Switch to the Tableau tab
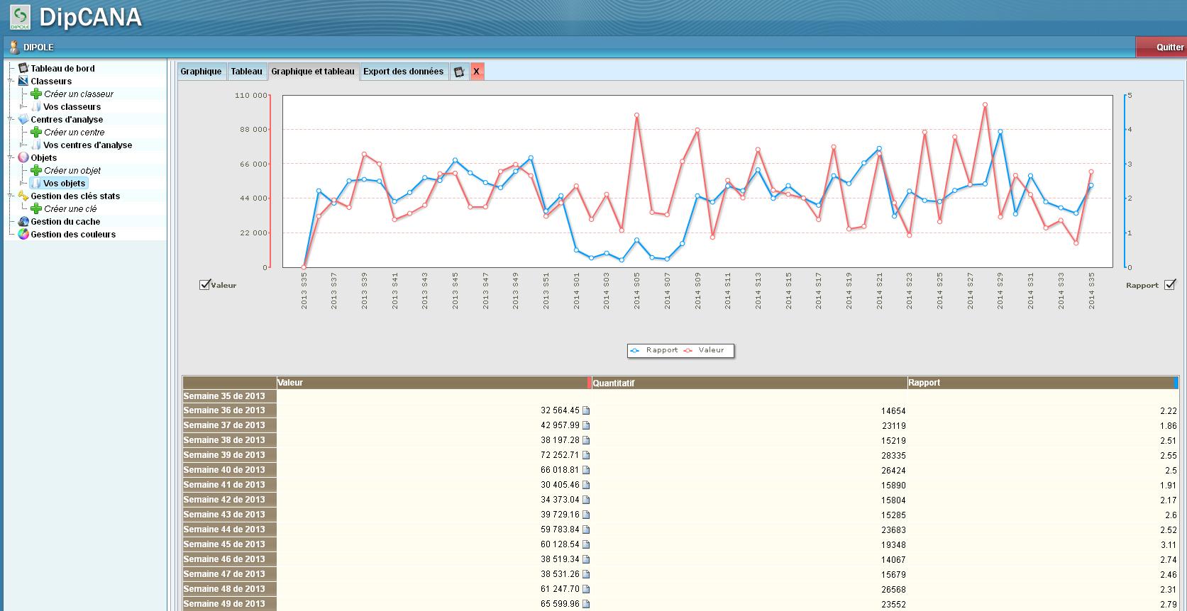The height and width of the screenshot is (611, 1187). coord(247,72)
